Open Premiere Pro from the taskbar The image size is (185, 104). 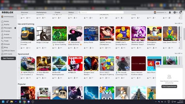[x=16, y=102]
